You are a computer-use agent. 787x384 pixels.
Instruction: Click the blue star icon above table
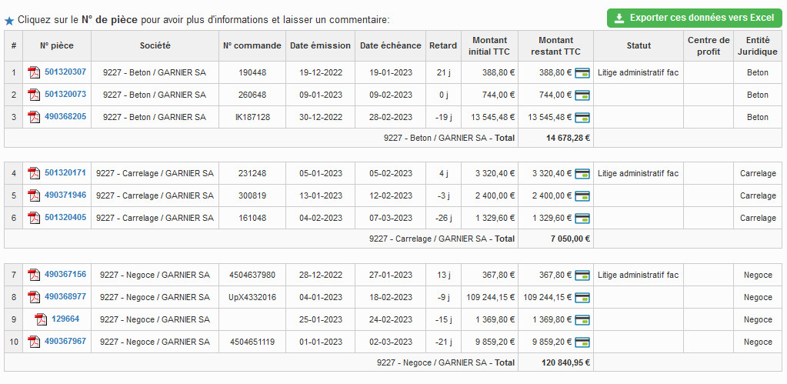pos(9,20)
